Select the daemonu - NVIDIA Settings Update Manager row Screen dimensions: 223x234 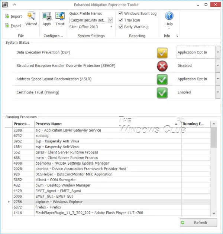111,164
